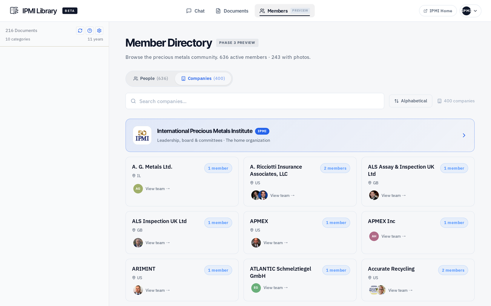
Task: Click the IPMI Library logo icon
Action: [14, 11]
